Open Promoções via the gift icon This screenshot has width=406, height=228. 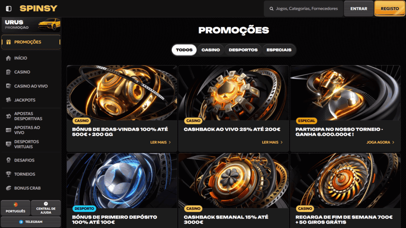(x=9, y=42)
